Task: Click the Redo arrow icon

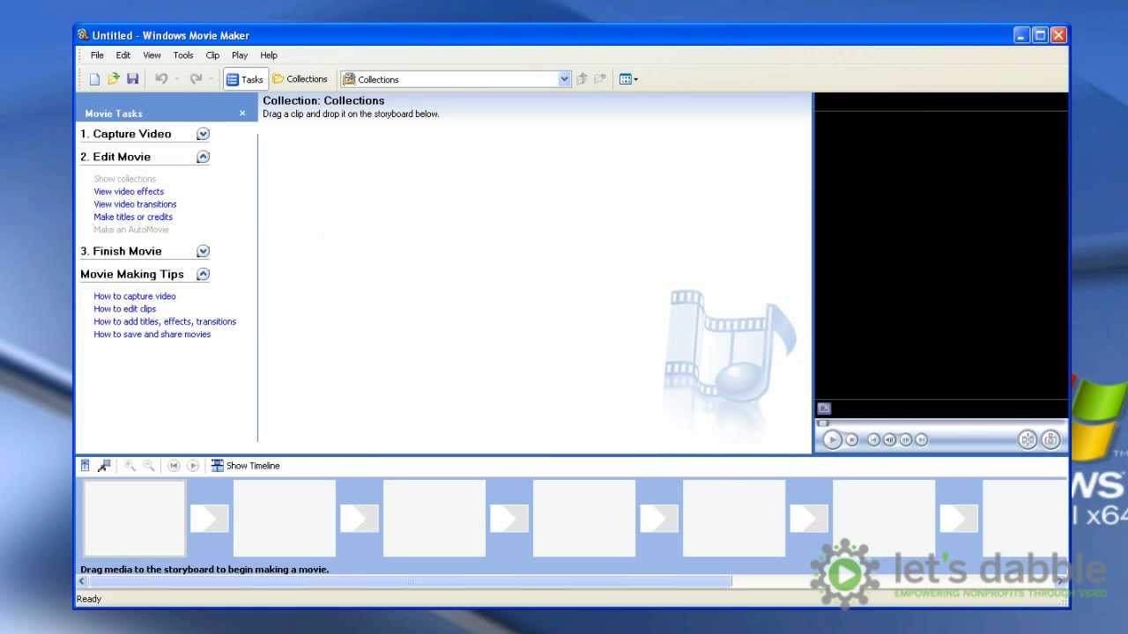Action: click(196, 79)
